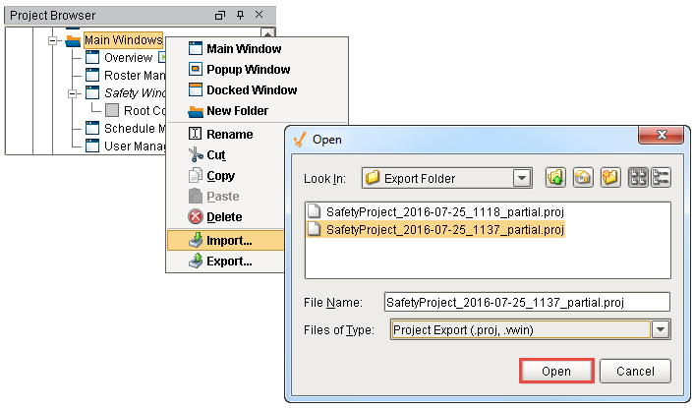
Task: Click the Up One Level folder icon
Action: [555, 178]
